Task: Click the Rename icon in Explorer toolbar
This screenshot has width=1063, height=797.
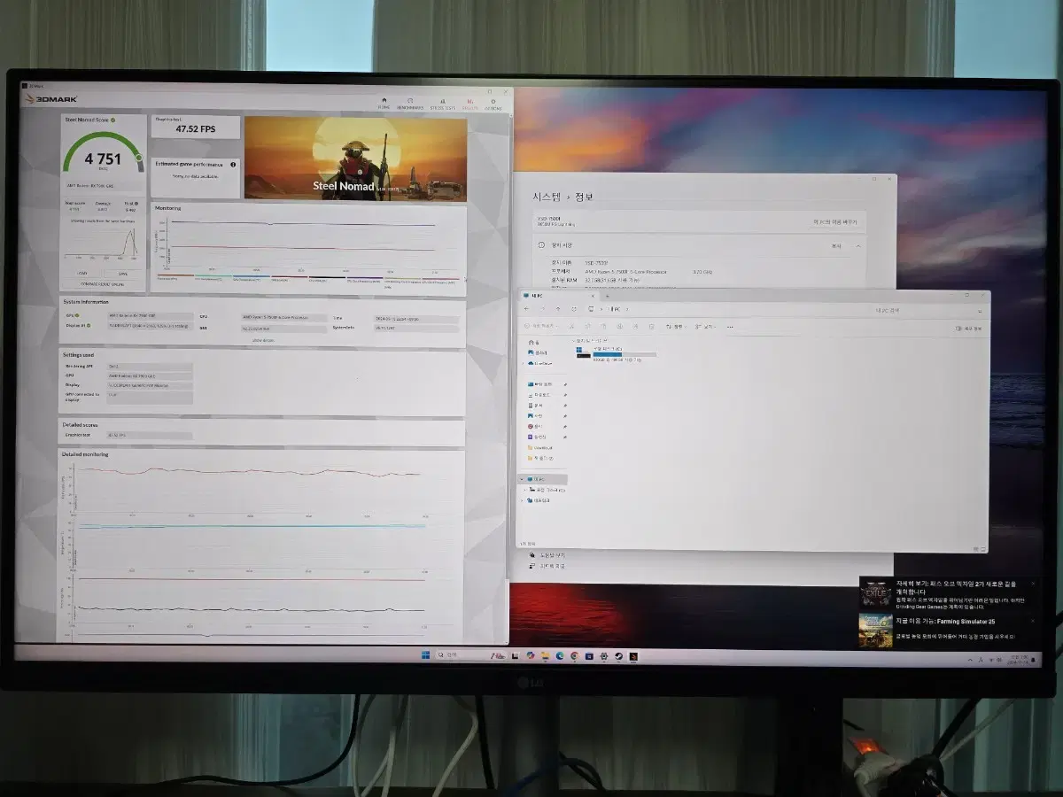Action: [620, 327]
